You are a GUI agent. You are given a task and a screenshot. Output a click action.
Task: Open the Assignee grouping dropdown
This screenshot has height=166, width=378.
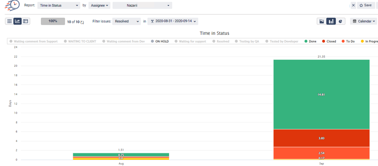(x=99, y=5)
